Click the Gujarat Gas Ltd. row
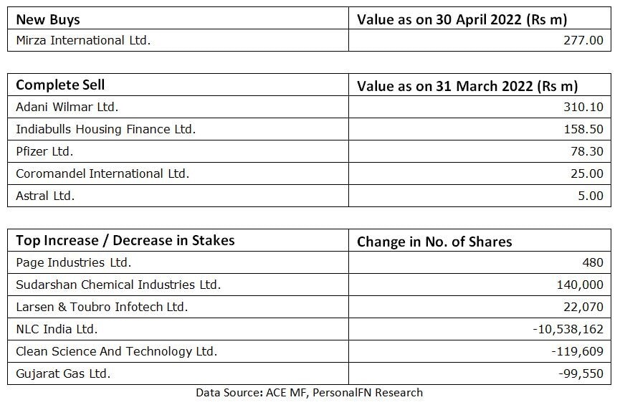This screenshot has height=410, width=625. (63, 373)
